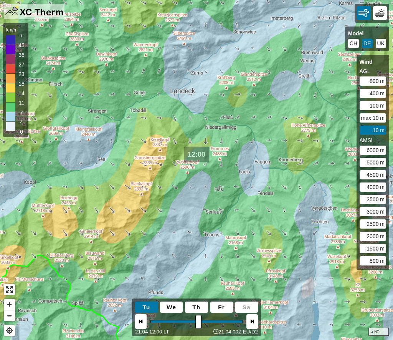Select the wind layer icon
This screenshot has width=393, height=340.
363,13
